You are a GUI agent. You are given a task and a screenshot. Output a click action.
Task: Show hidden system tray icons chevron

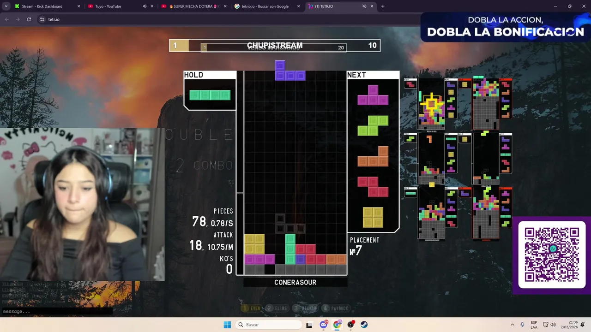tap(512, 325)
